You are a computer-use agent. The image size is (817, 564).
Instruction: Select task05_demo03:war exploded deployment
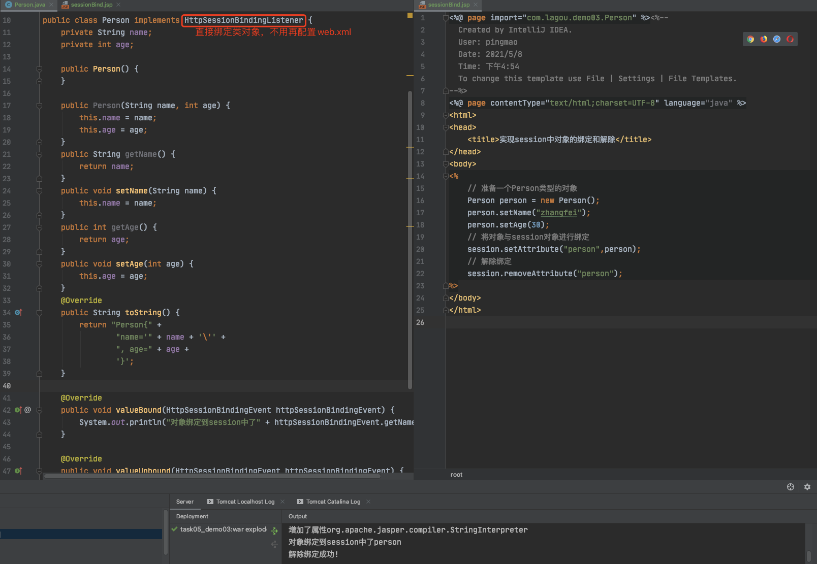pyautogui.click(x=223, y=529)
